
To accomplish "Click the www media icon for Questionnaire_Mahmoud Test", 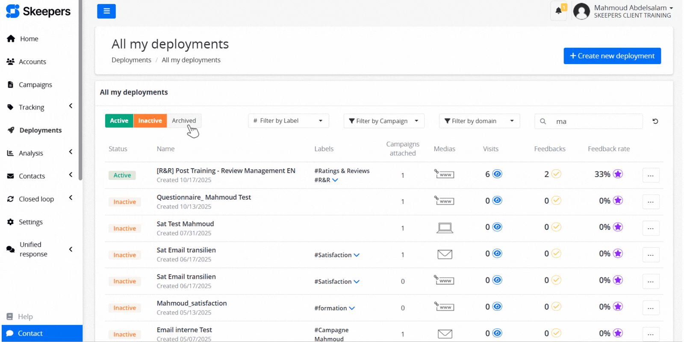I will coord(445,200).
